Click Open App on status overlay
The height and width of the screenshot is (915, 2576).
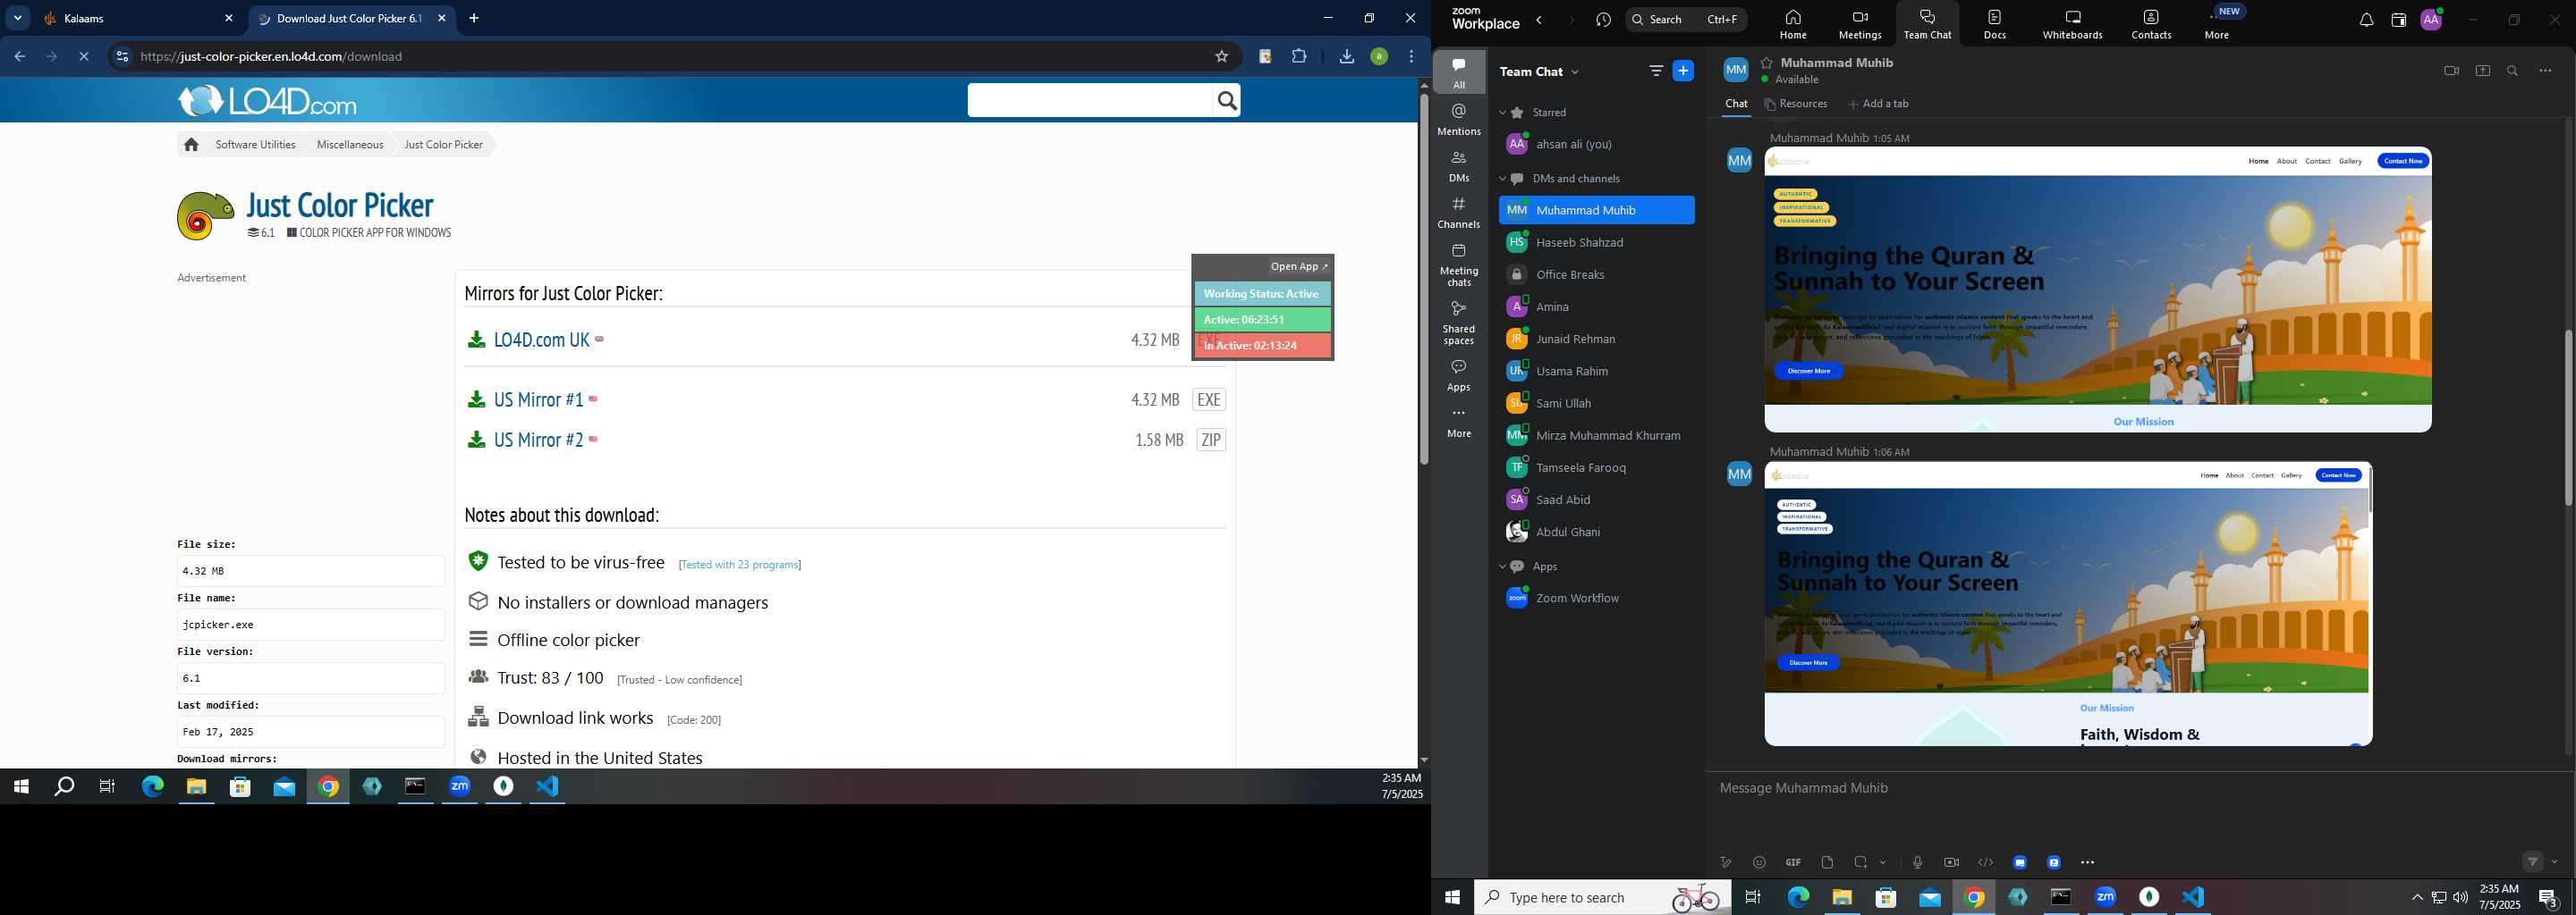pyautogui.click(x=1299, y=266)
